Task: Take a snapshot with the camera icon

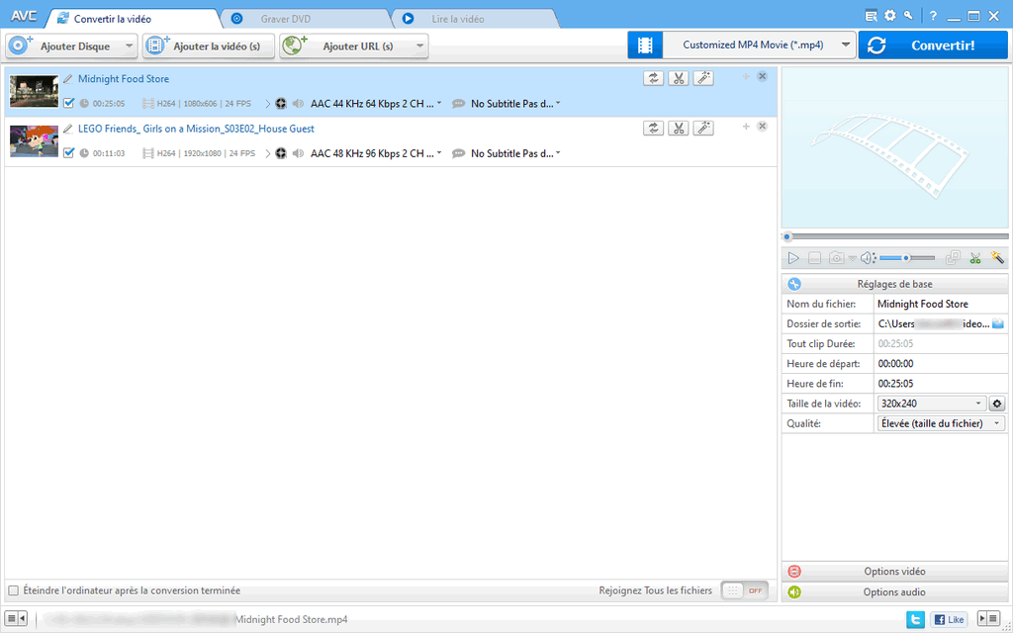Action: coord(837,258)
